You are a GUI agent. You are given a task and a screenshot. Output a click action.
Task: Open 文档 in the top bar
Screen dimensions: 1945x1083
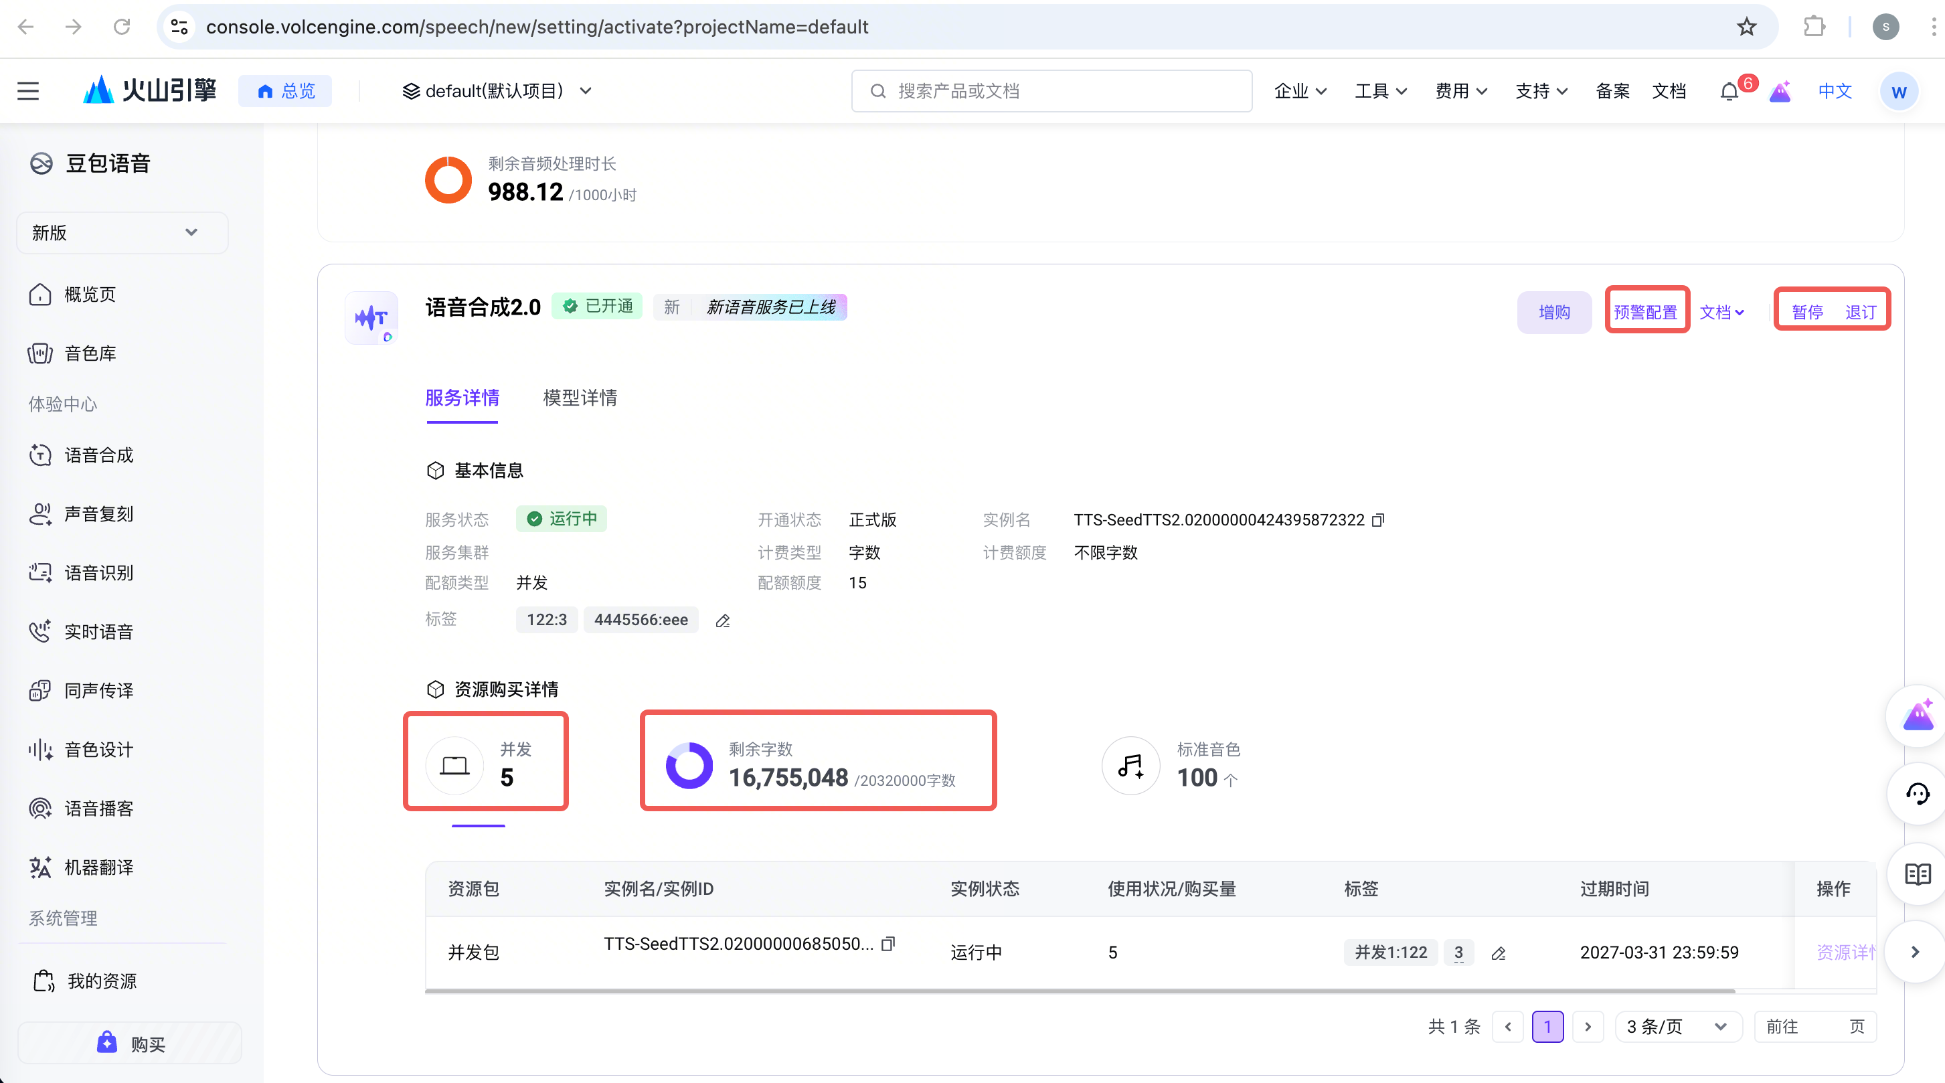click(x=1669, y=92)
